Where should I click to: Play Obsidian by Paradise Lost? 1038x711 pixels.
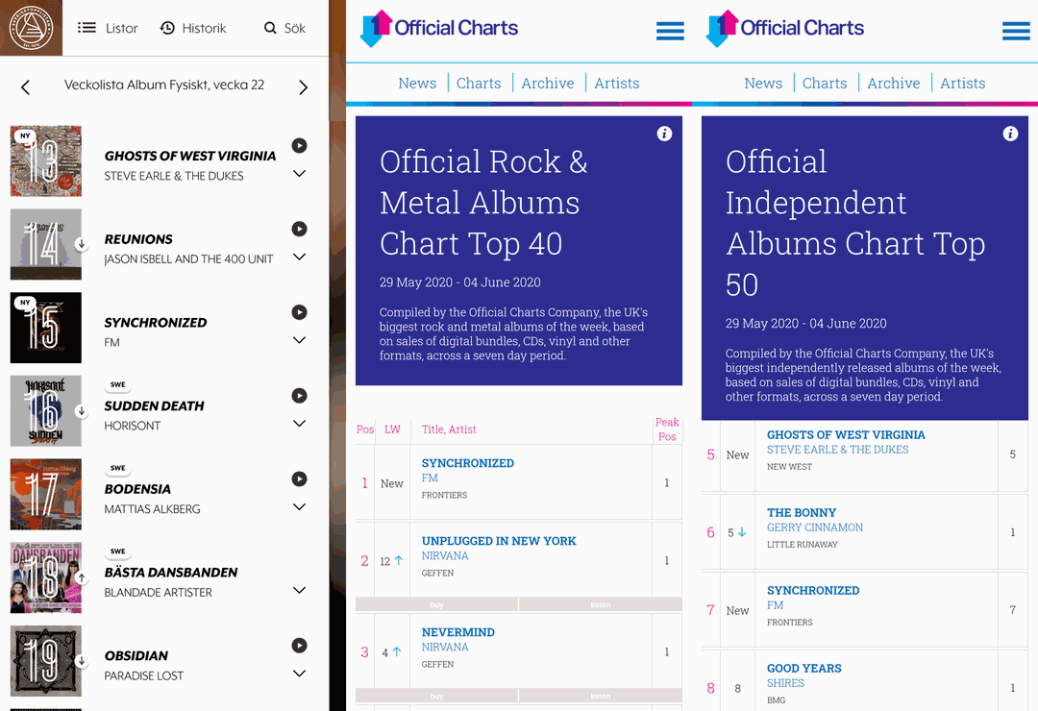pos(298,645)
